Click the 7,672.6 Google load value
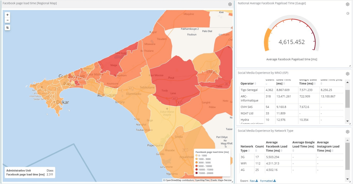This screenshot has width=353, height=184. click(305, 107)
